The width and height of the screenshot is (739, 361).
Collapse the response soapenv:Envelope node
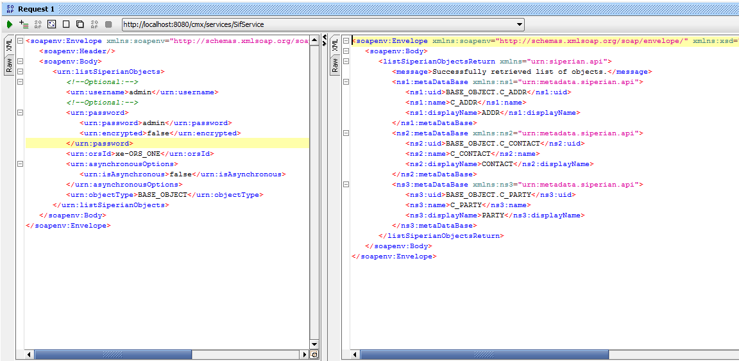click(346, 41)
